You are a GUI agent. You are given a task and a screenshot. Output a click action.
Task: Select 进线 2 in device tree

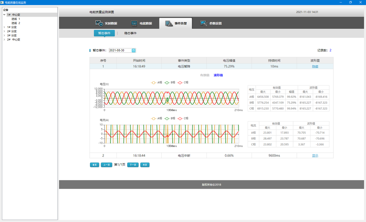pyautogui.click(x=16, y=23)
